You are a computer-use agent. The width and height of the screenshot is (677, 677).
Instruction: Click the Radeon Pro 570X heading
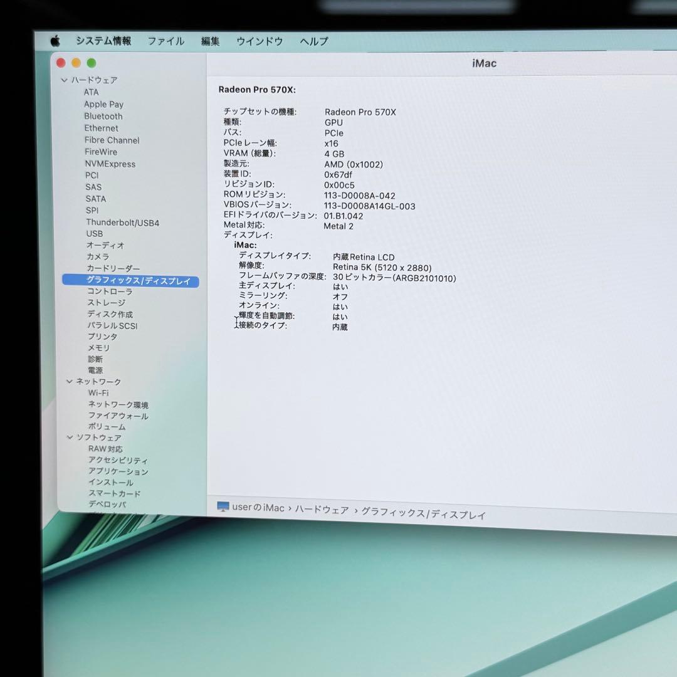pyautogui.click(x=257, y=90)
